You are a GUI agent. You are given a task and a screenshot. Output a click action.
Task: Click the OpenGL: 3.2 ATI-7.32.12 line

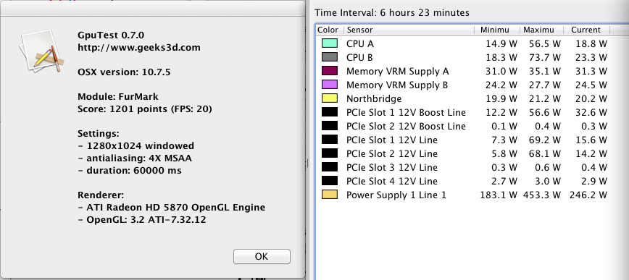(x=141, y=220)
